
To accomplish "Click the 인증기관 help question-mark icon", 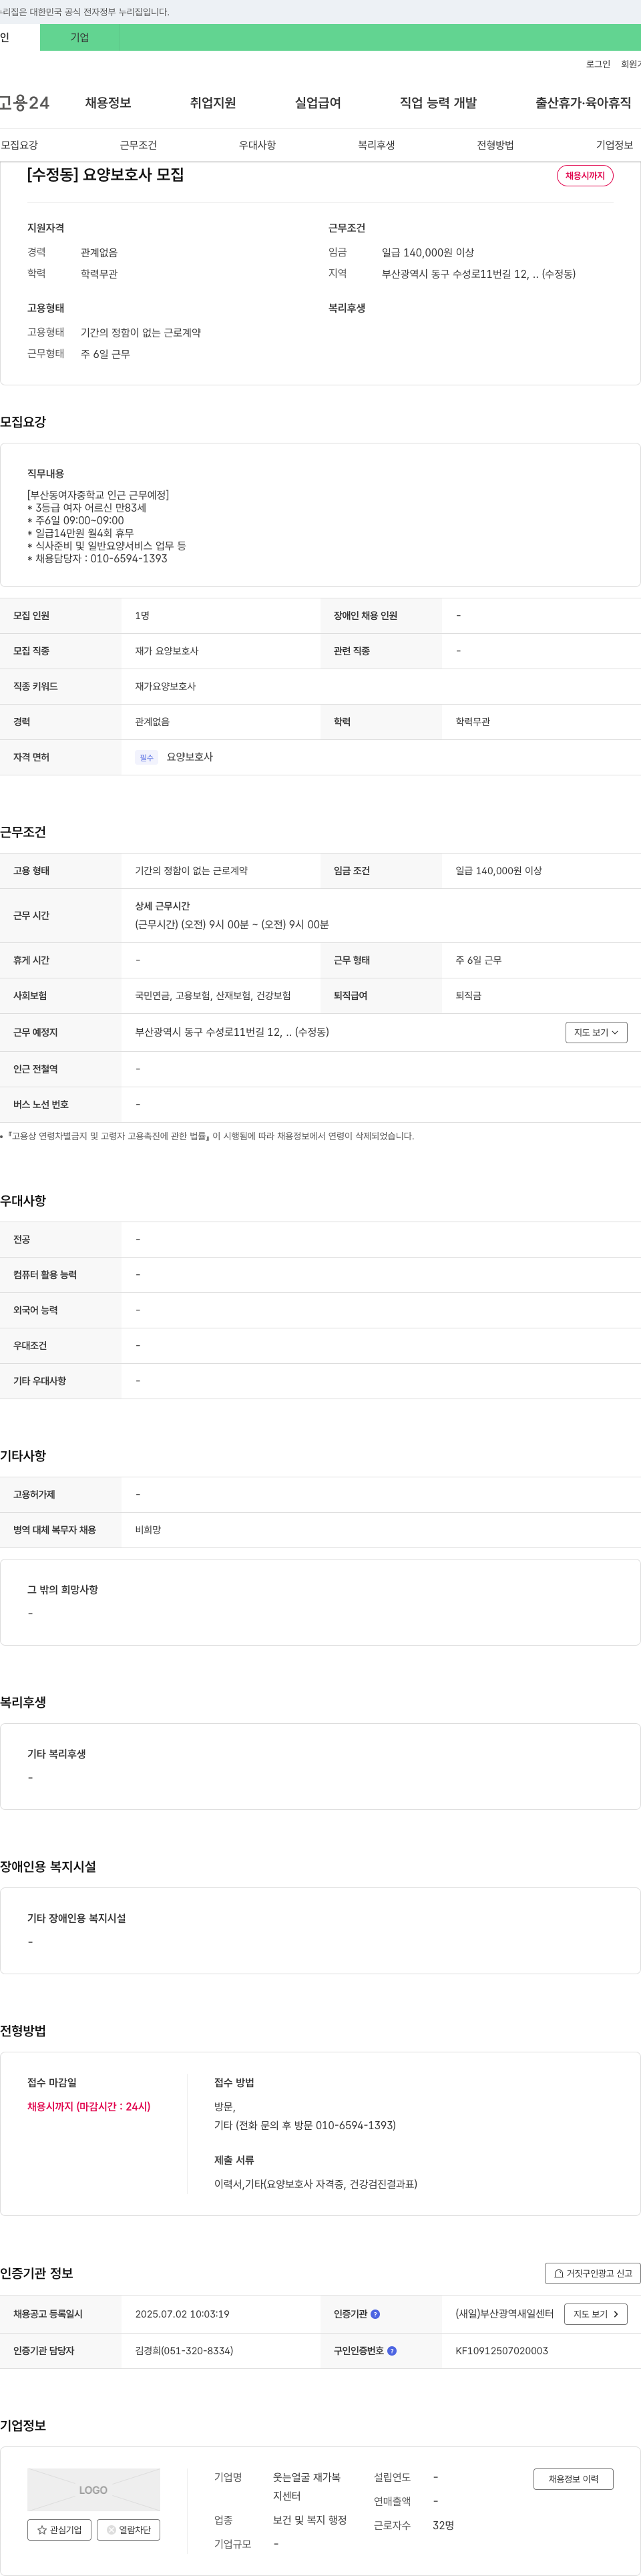I will pos(375,2314).
